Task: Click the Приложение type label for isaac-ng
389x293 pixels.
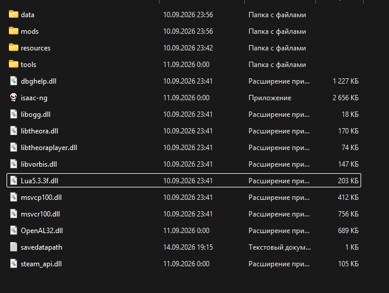Action: tap(270, 98)
